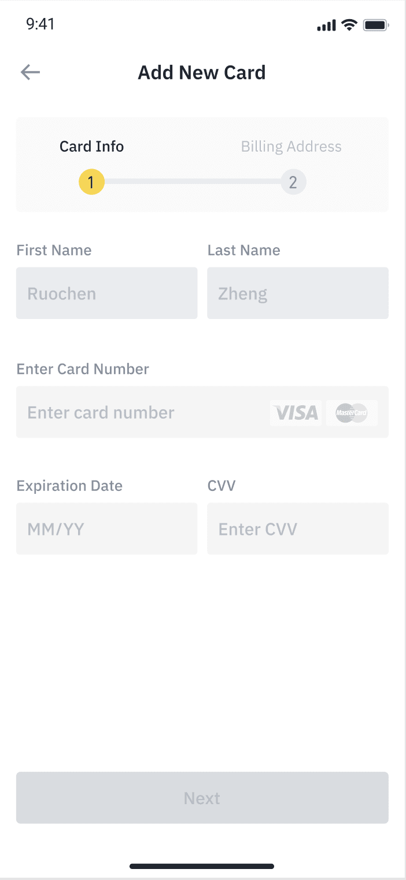Screen dimensions: 406x880
Task: Tap the back arrow icon
Action: tap(30, 72)
